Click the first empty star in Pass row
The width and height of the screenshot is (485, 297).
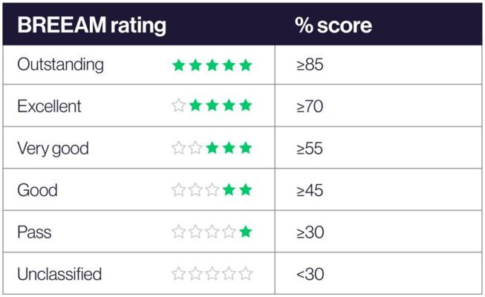179,232
